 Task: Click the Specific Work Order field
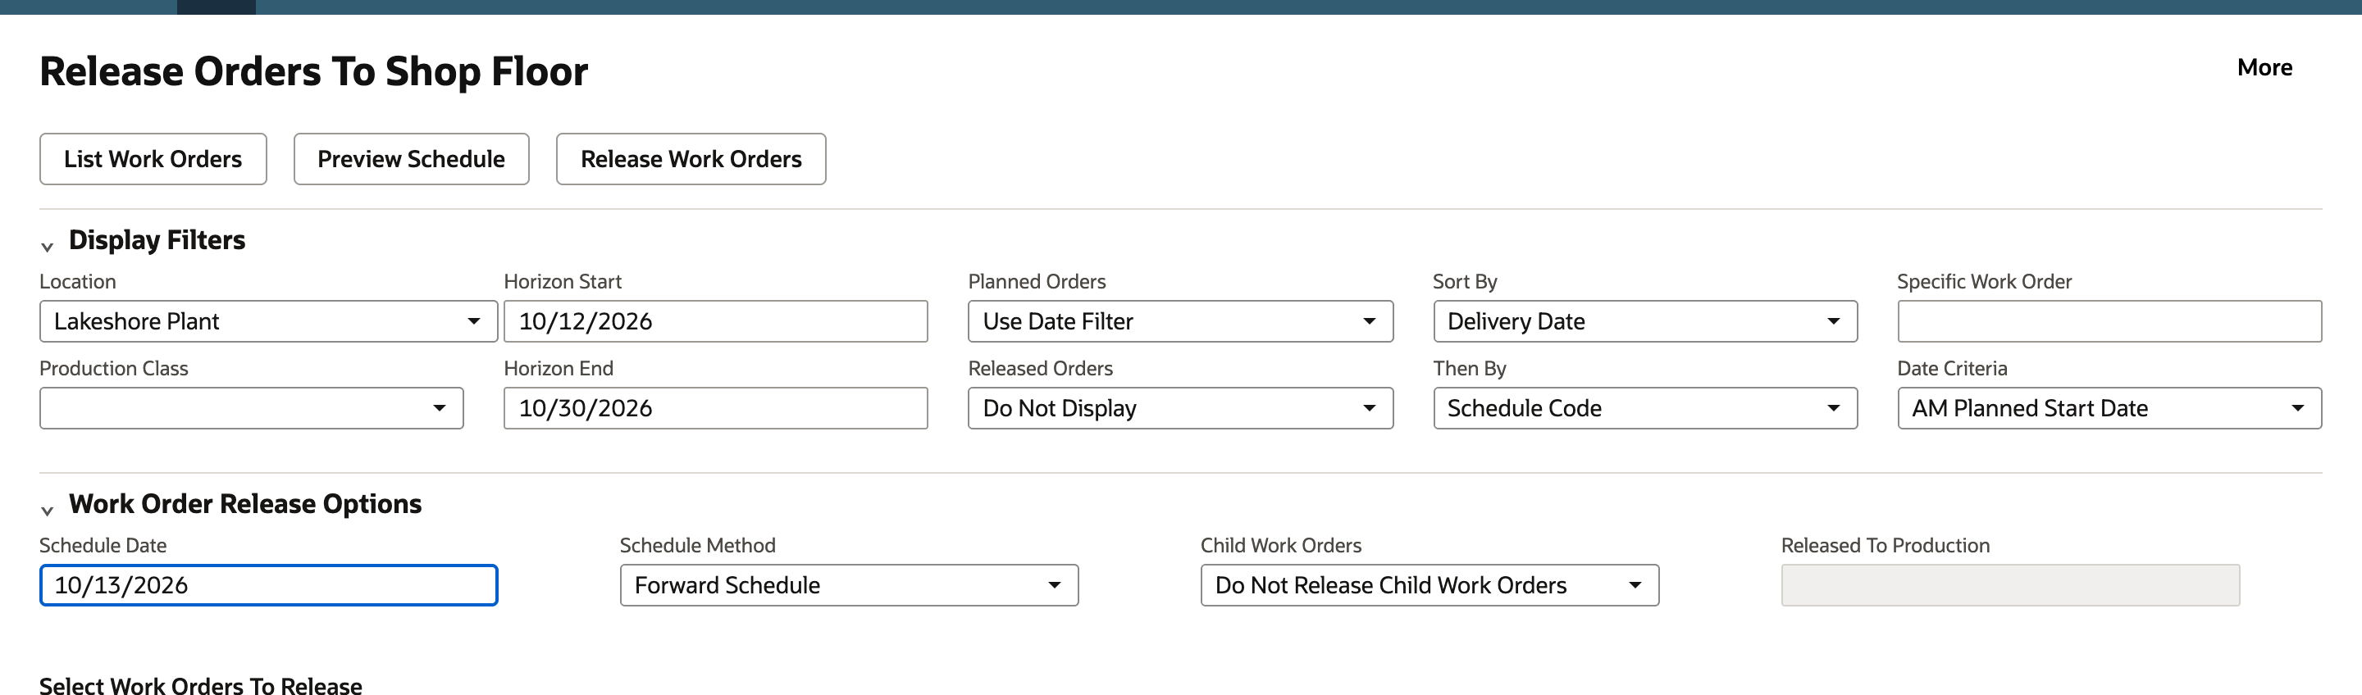click(x=2109, y=321)
